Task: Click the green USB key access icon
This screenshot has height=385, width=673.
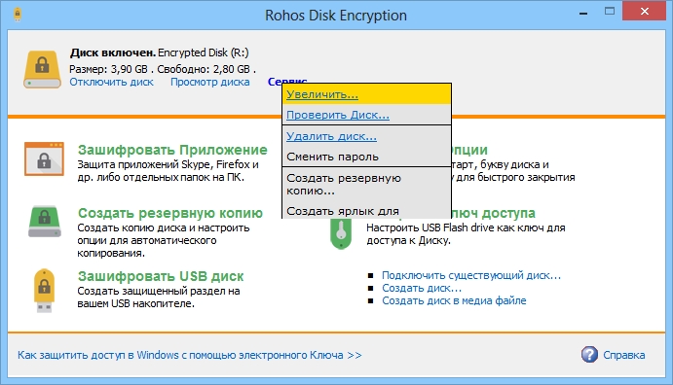Action: tap(341, 234)
